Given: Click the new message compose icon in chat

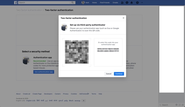Looking at the screenshot, I should [179, 105].
